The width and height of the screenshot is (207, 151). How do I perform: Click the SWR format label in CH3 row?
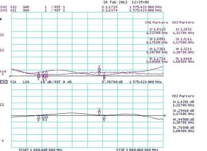point(26,10)
